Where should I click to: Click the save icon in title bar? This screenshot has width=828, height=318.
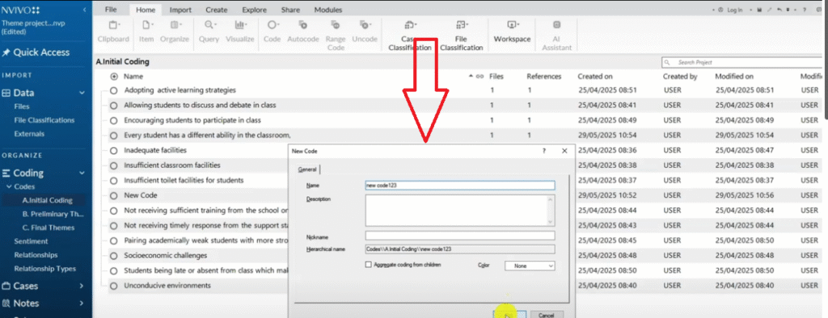759,10
